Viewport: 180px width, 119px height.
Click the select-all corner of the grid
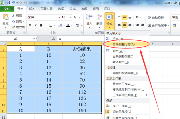point(3,44)
